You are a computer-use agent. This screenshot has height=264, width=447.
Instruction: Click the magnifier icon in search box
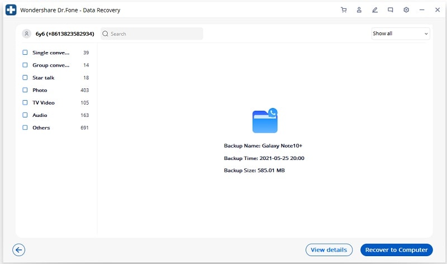point(105,34)
